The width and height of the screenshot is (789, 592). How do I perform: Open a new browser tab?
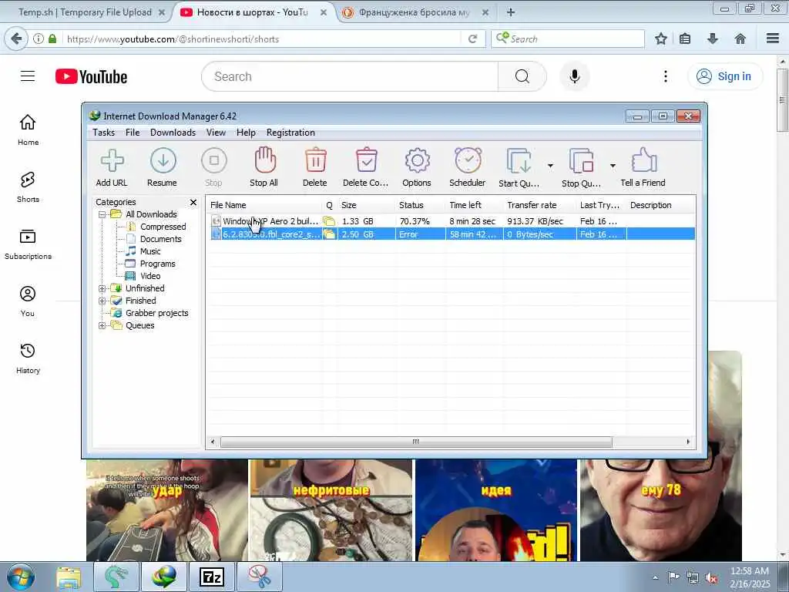[511, 12]
